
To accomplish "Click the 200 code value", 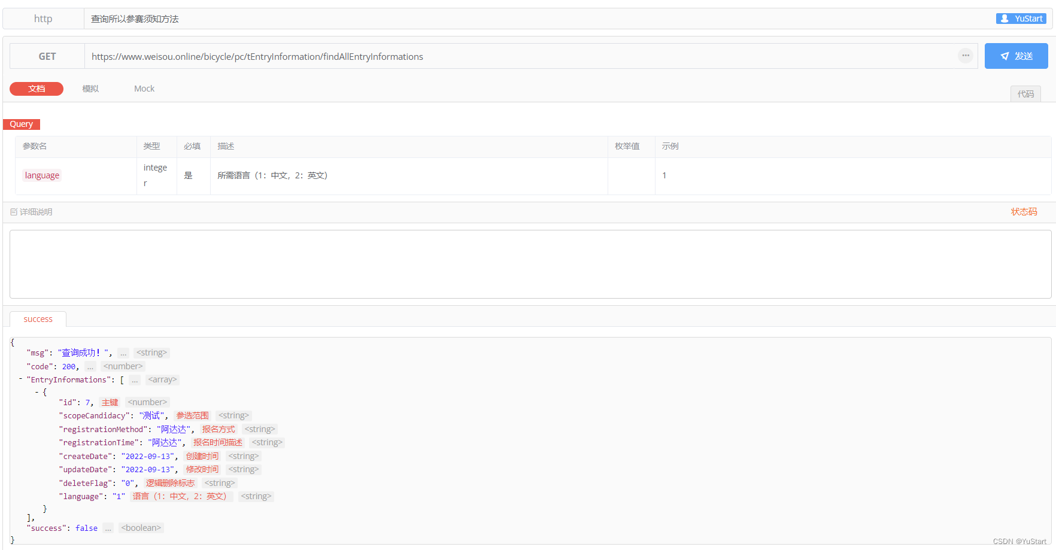I will pos(69,366).
